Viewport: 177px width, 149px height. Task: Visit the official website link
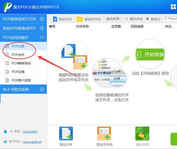[32, 142]
